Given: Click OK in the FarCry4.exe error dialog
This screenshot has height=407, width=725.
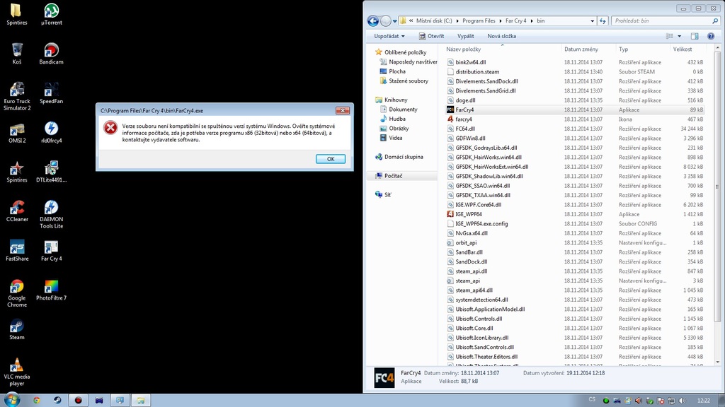Looking at the screenshot, I should (330, 159).
